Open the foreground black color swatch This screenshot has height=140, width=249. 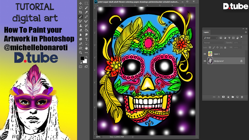click(x=82, y=58)
